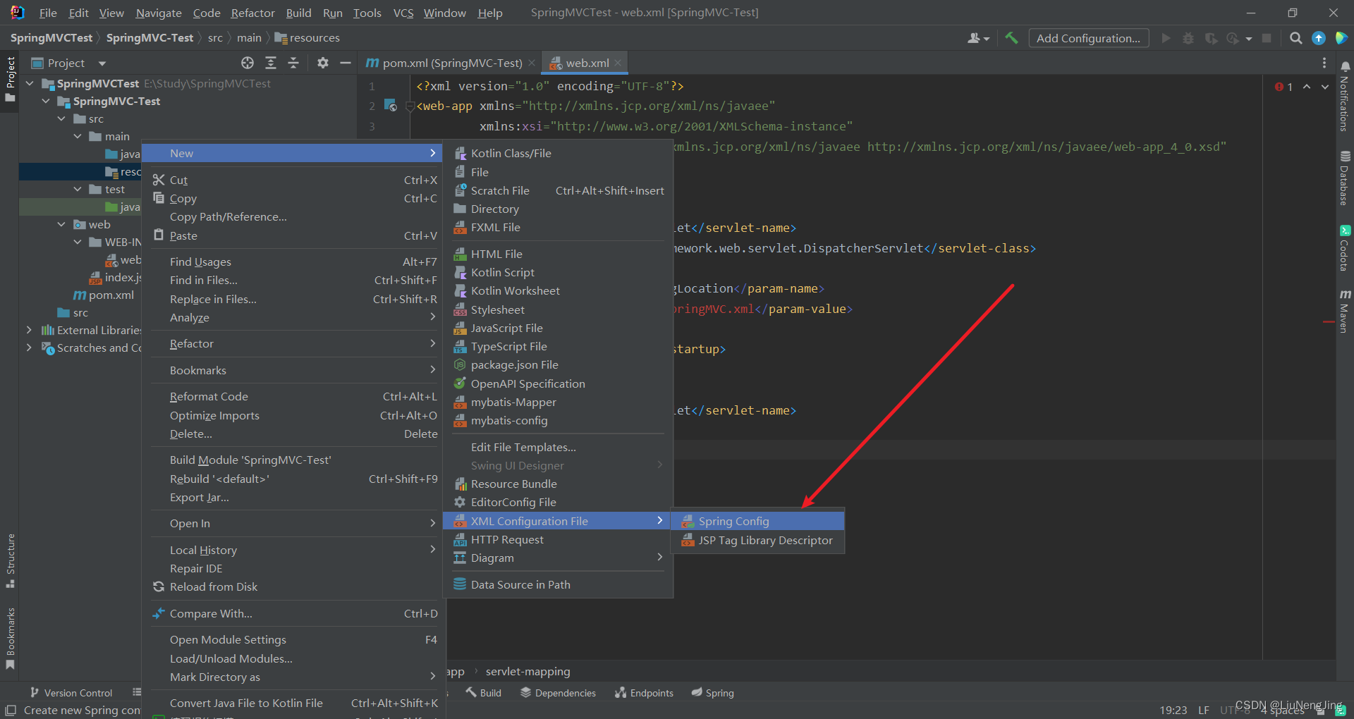This screenshot has width=1354, height=719.
Task: Click Expand All icon in Project panel
Action: [x=271, y=63]
